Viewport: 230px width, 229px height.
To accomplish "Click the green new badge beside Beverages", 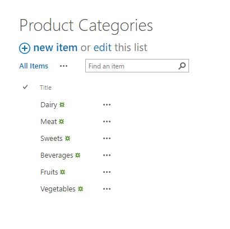I will coord(77,155).
